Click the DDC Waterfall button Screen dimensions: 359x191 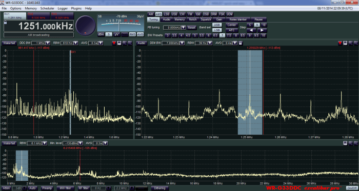coord(9,43)
